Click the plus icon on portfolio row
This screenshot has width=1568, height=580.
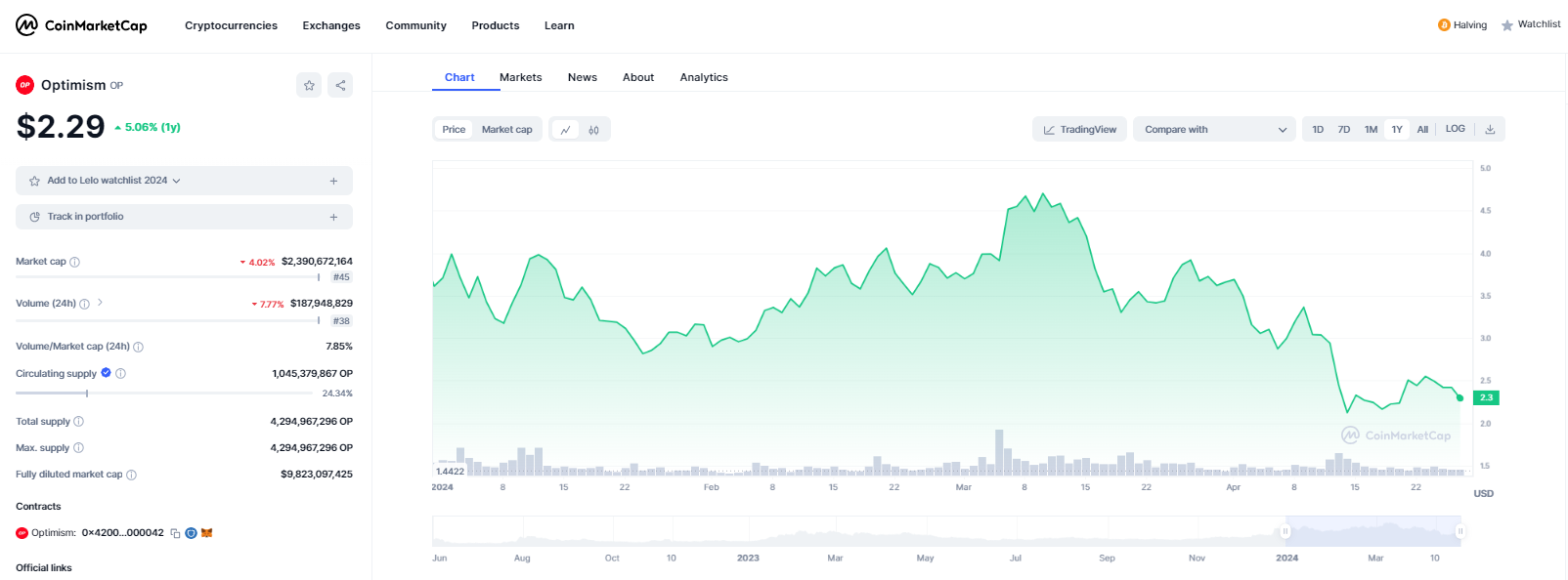[x=333, y=217]
